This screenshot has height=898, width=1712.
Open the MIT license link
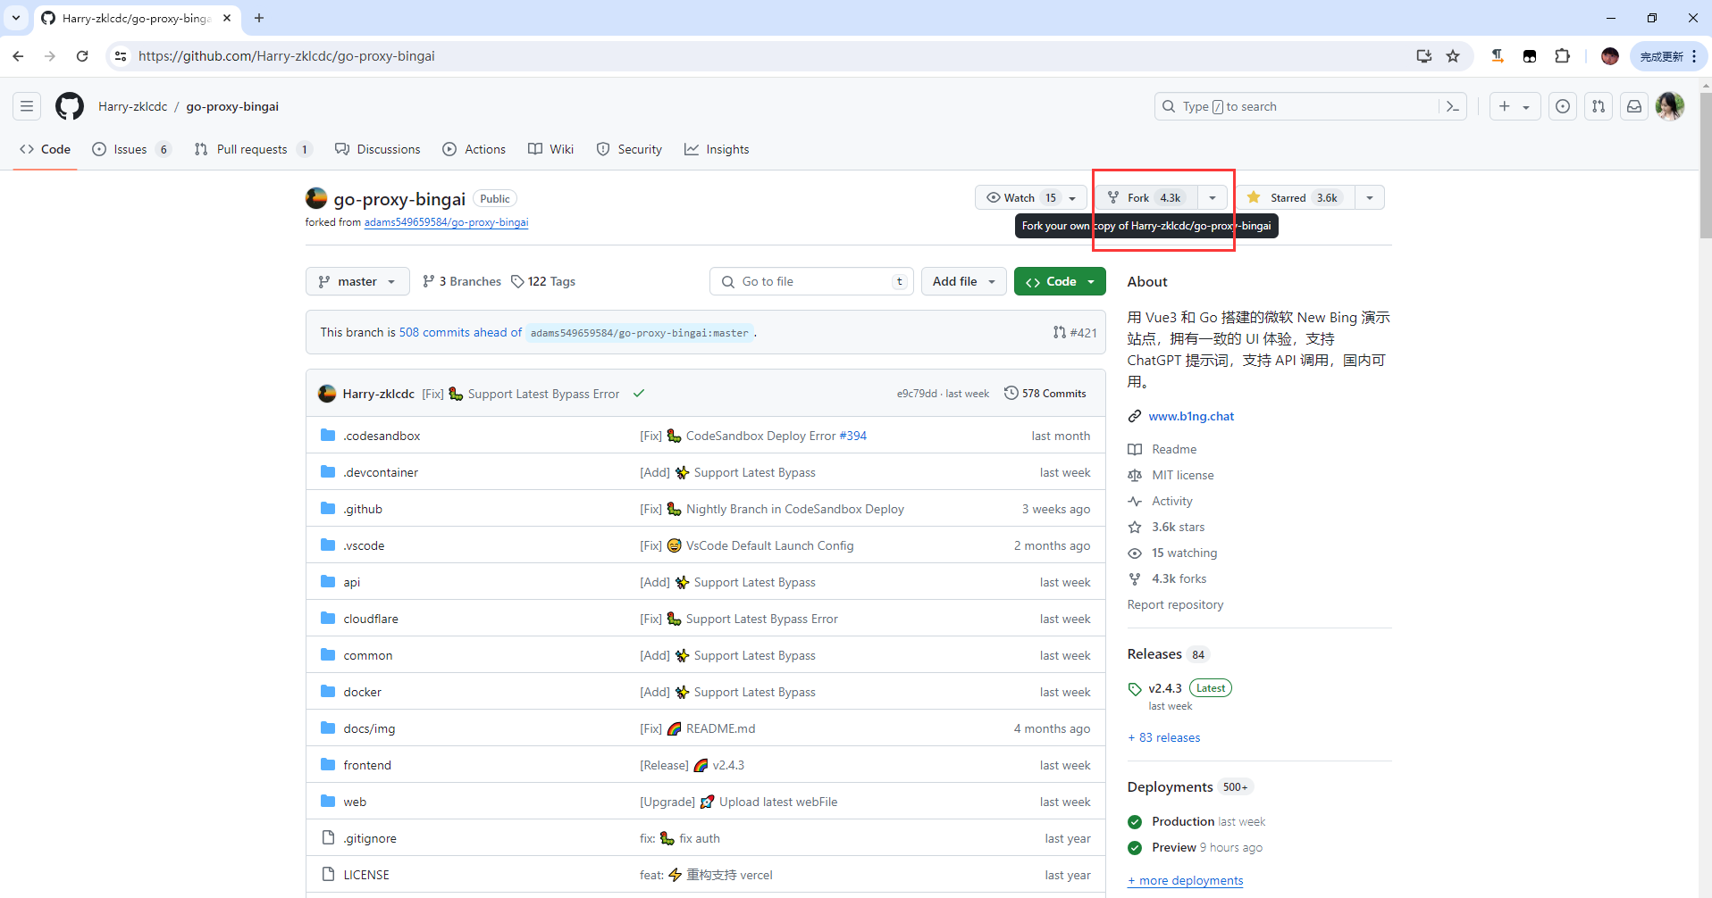tap(1182, 475)
